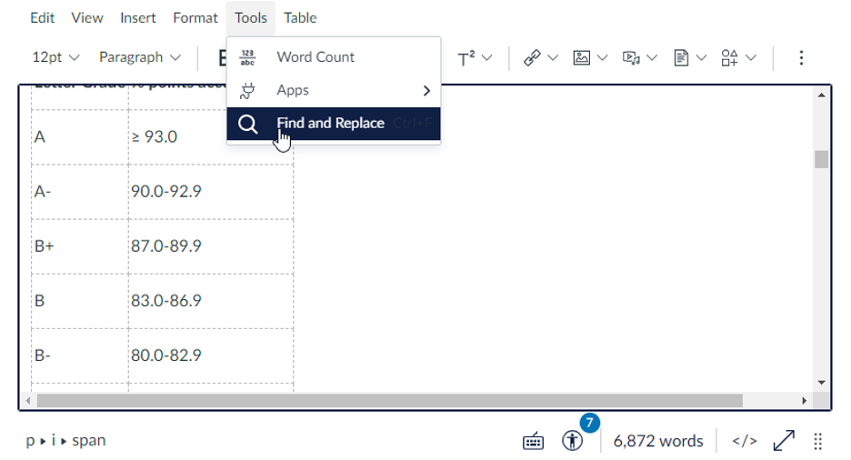The image size is (851, 460).
Task: Show more toolbar options (three dots)
Action: tap(801, 58)
